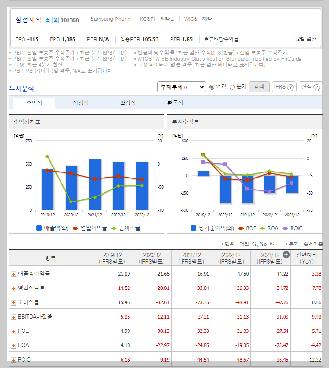Select the 분기 radio button
Viewport: 329px width, 368px height.
(x=232, y=87)
